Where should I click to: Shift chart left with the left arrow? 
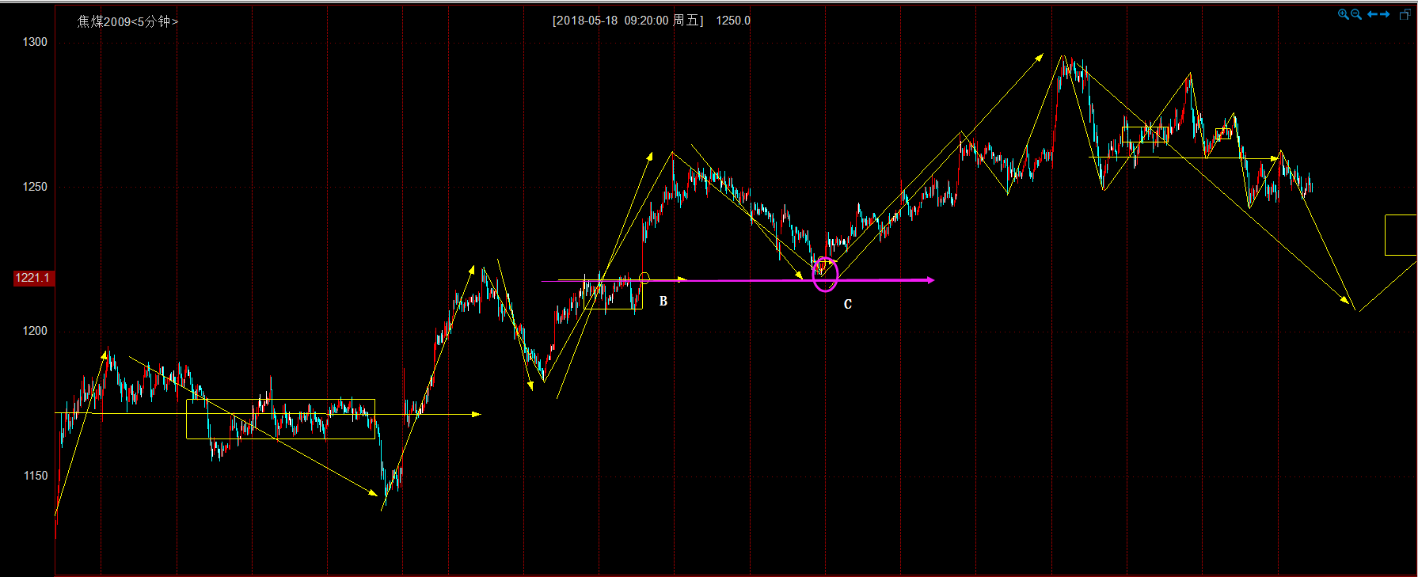point(1372,14)
